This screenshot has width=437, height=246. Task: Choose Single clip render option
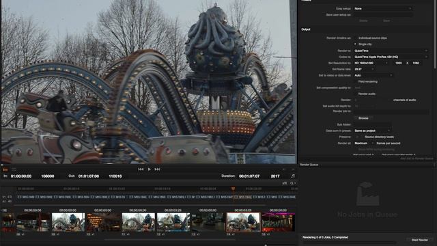click(356, 44)
